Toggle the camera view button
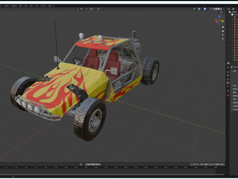The height and width of the screenshot is (179, 238). pyautogui.click(x=223, y=35)
